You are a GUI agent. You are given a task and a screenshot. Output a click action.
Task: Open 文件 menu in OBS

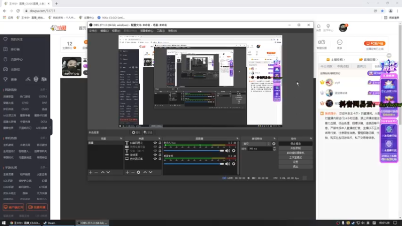[x=93, y=31]
